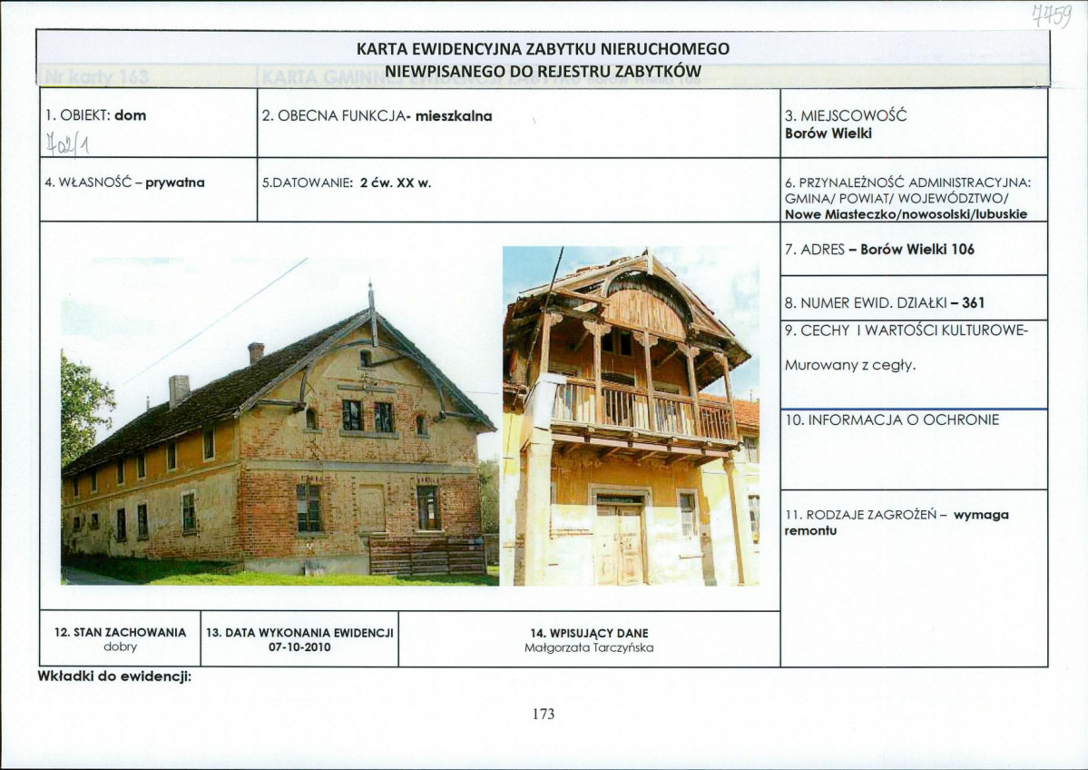The image size is (1088, 770).
Task: Click the page number 173
Action: coord(544,716)
